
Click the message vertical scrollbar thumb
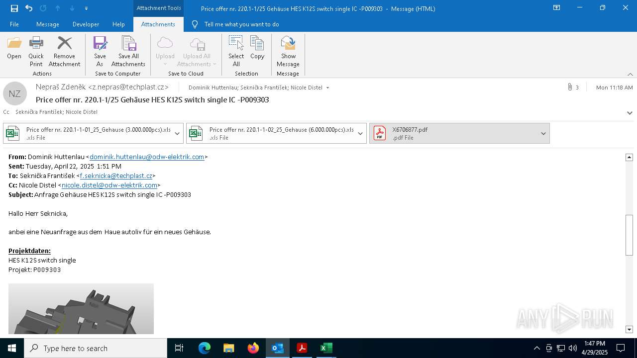tap(629, 235)
